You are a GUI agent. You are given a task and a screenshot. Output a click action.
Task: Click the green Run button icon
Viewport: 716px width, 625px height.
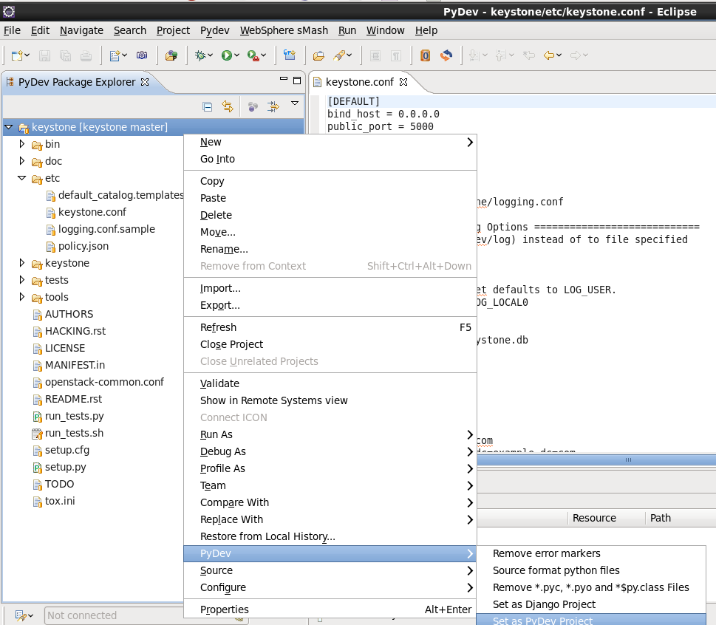(226, 55)
